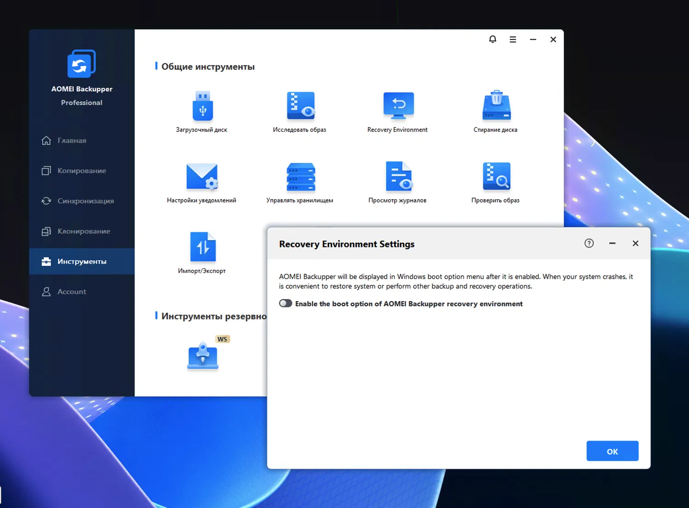Launch the Recovery Environment tool icon
Viewport: 689px width, 508px height.
tap(398, 105)
